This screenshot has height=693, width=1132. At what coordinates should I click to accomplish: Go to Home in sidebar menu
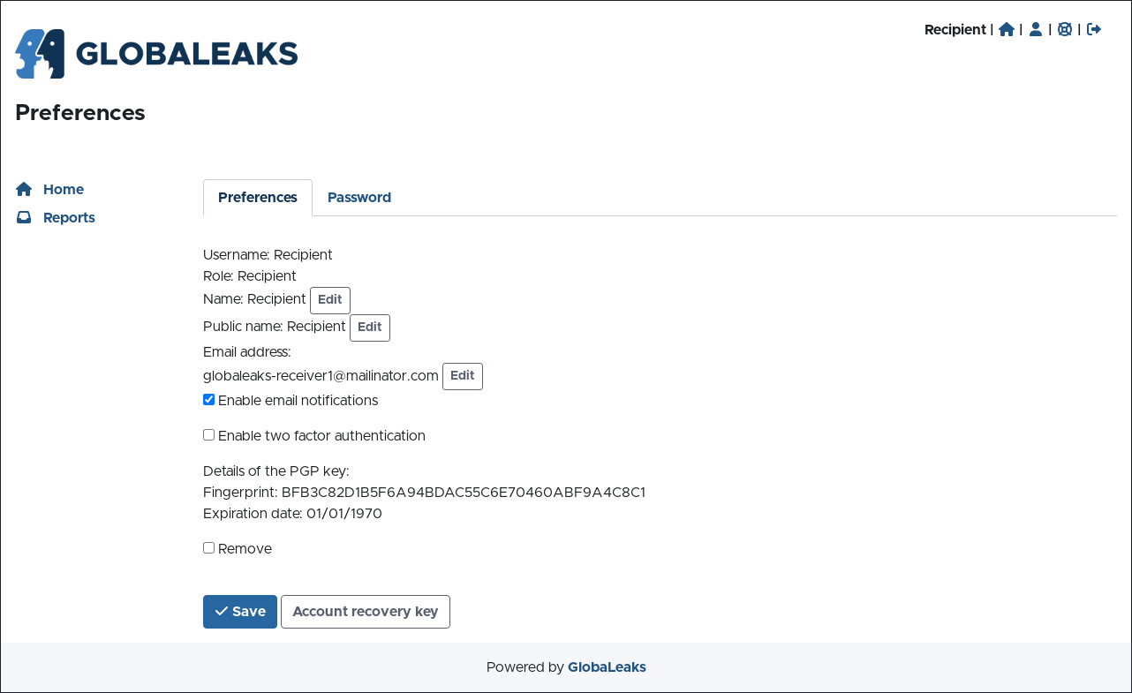coord(64,189)
